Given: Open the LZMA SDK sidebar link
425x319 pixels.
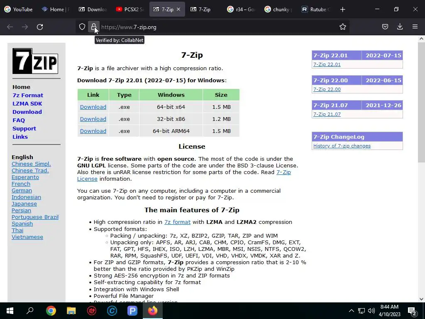Looking at the screenshot, I should click(x=27, y=103).
